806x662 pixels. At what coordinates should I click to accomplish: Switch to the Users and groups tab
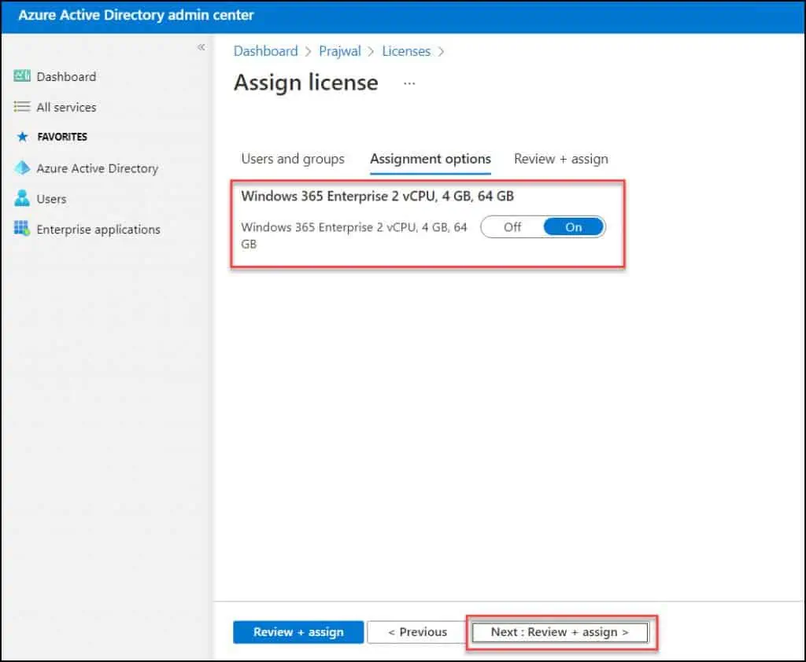[293, 159]
